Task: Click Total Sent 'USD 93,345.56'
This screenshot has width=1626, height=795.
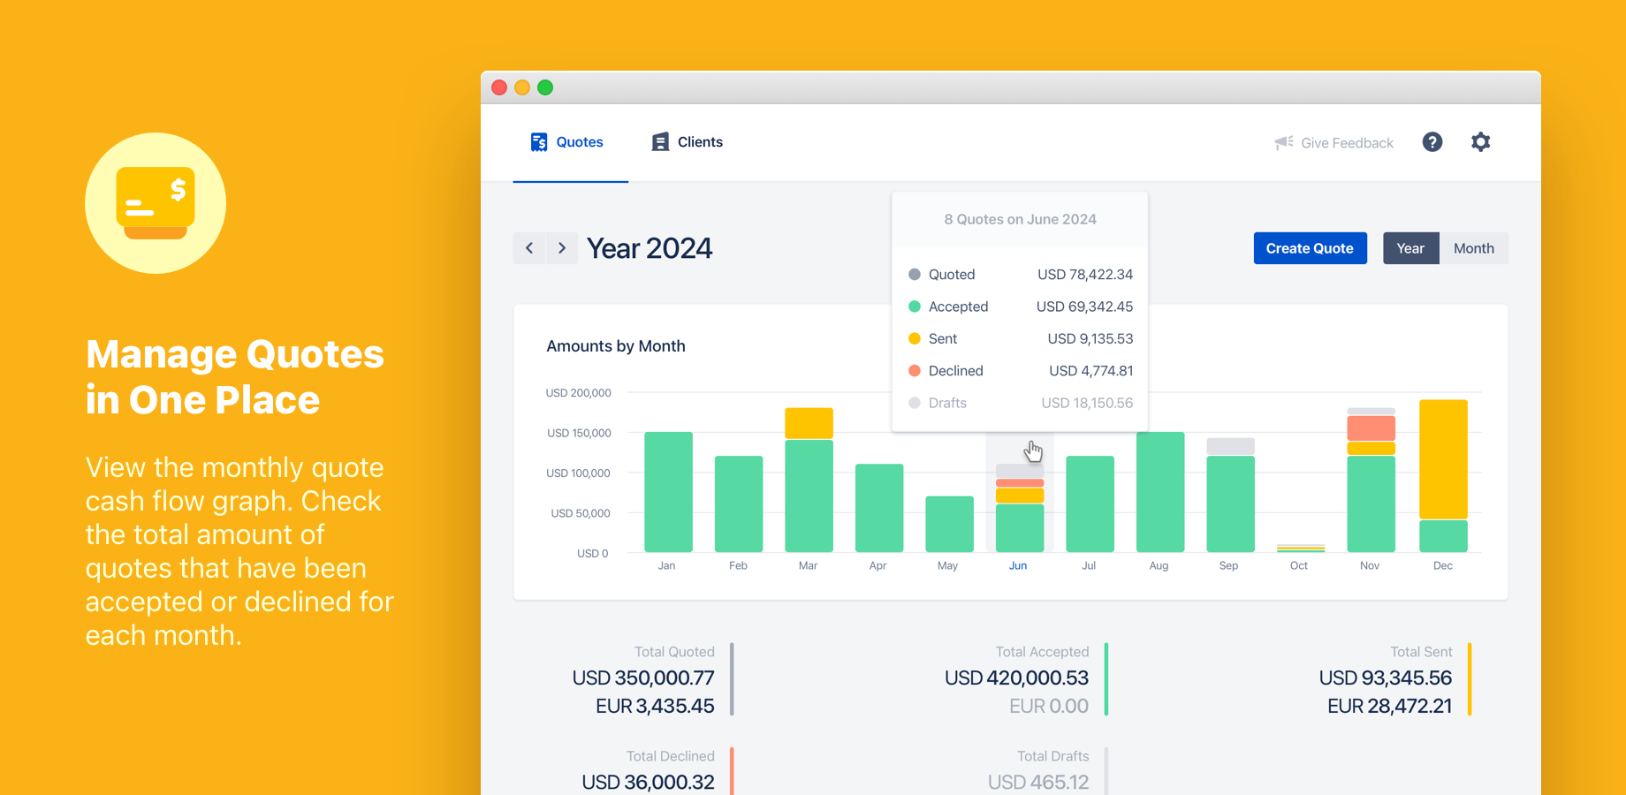Action: (1386, 678)
